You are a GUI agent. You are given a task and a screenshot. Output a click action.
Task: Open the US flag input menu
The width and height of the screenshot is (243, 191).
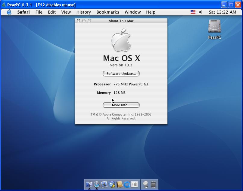click(x=193, y=12)
